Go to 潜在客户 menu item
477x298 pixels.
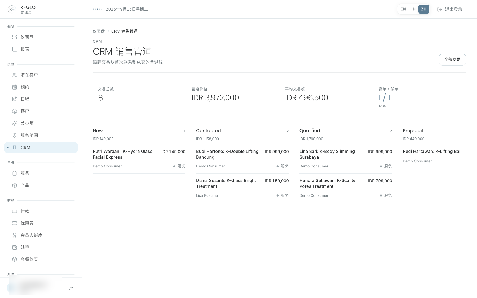41,75
